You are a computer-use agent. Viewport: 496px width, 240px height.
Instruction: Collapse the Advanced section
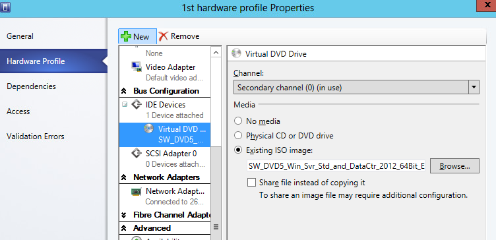(x=124, y=228)
